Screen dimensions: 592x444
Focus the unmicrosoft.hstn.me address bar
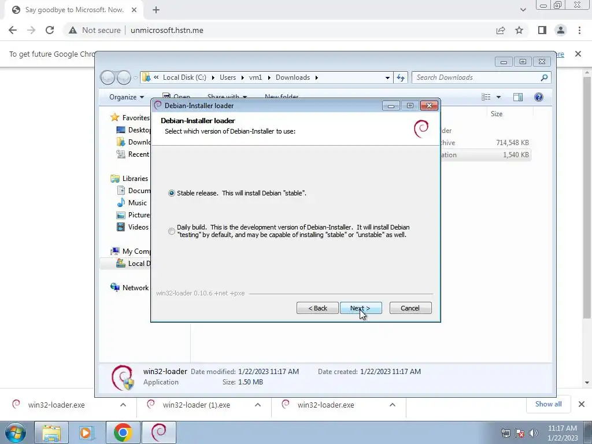(x=167, y=30)
